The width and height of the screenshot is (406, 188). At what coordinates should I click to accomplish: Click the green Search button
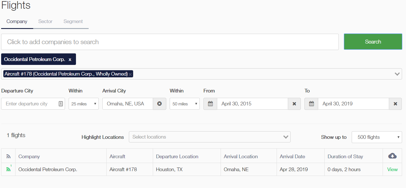[373, 42]
